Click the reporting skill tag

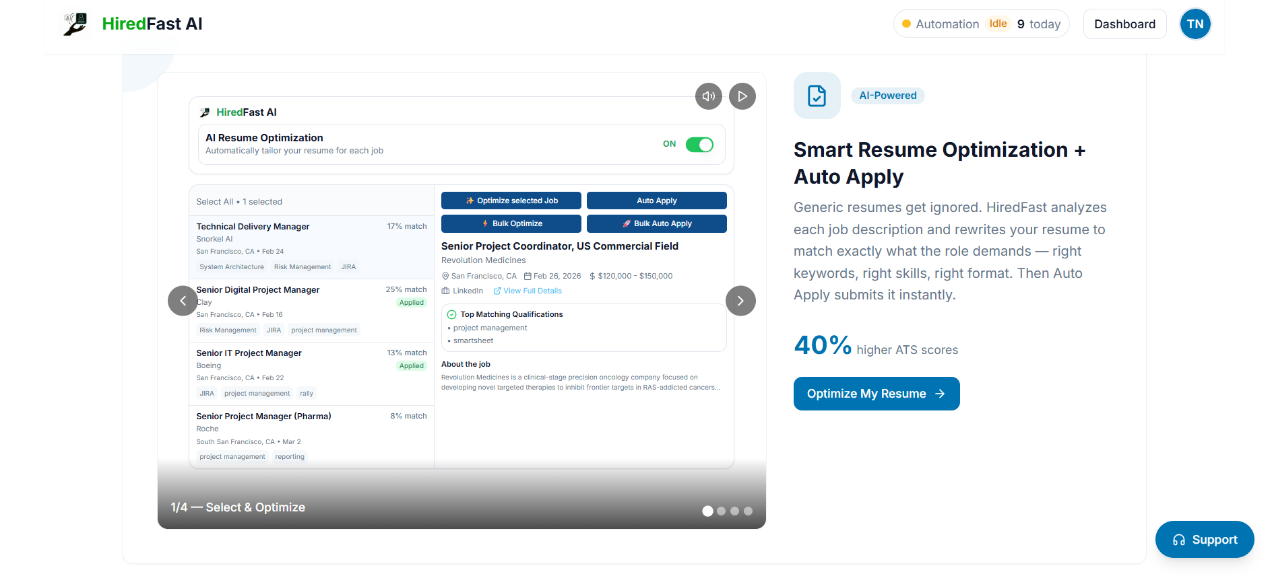(290, 457)
